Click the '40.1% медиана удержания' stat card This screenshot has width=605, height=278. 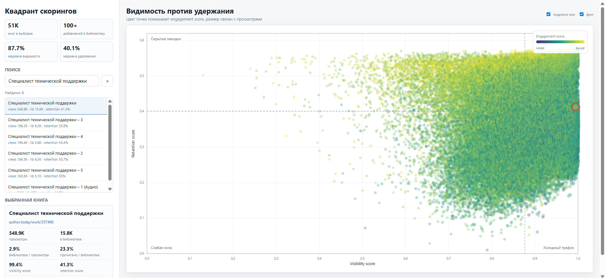[x=87, y=52]
